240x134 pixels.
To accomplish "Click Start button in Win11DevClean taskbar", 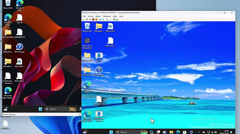I will pos(111,132).
